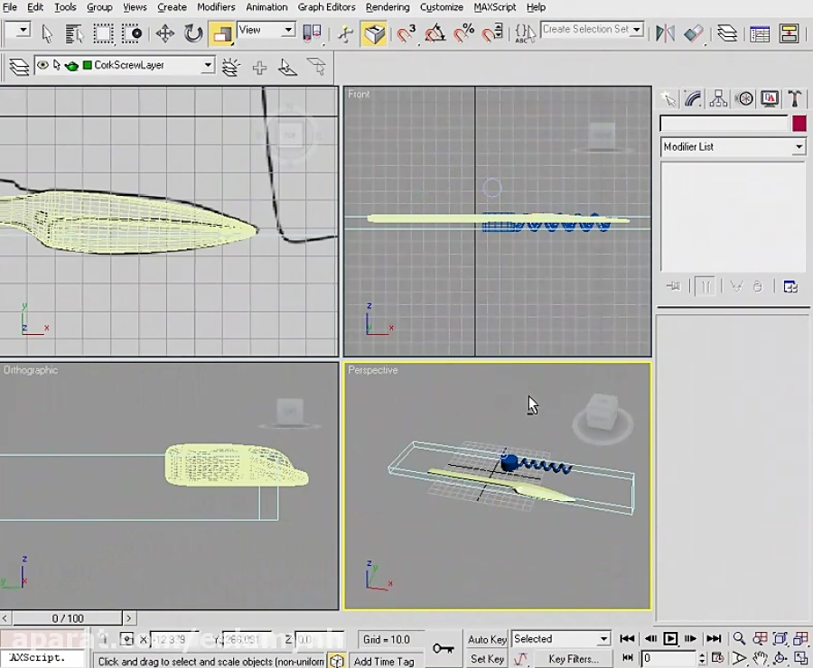Open the Edit Named Selection Sets tool

(525, 34)
